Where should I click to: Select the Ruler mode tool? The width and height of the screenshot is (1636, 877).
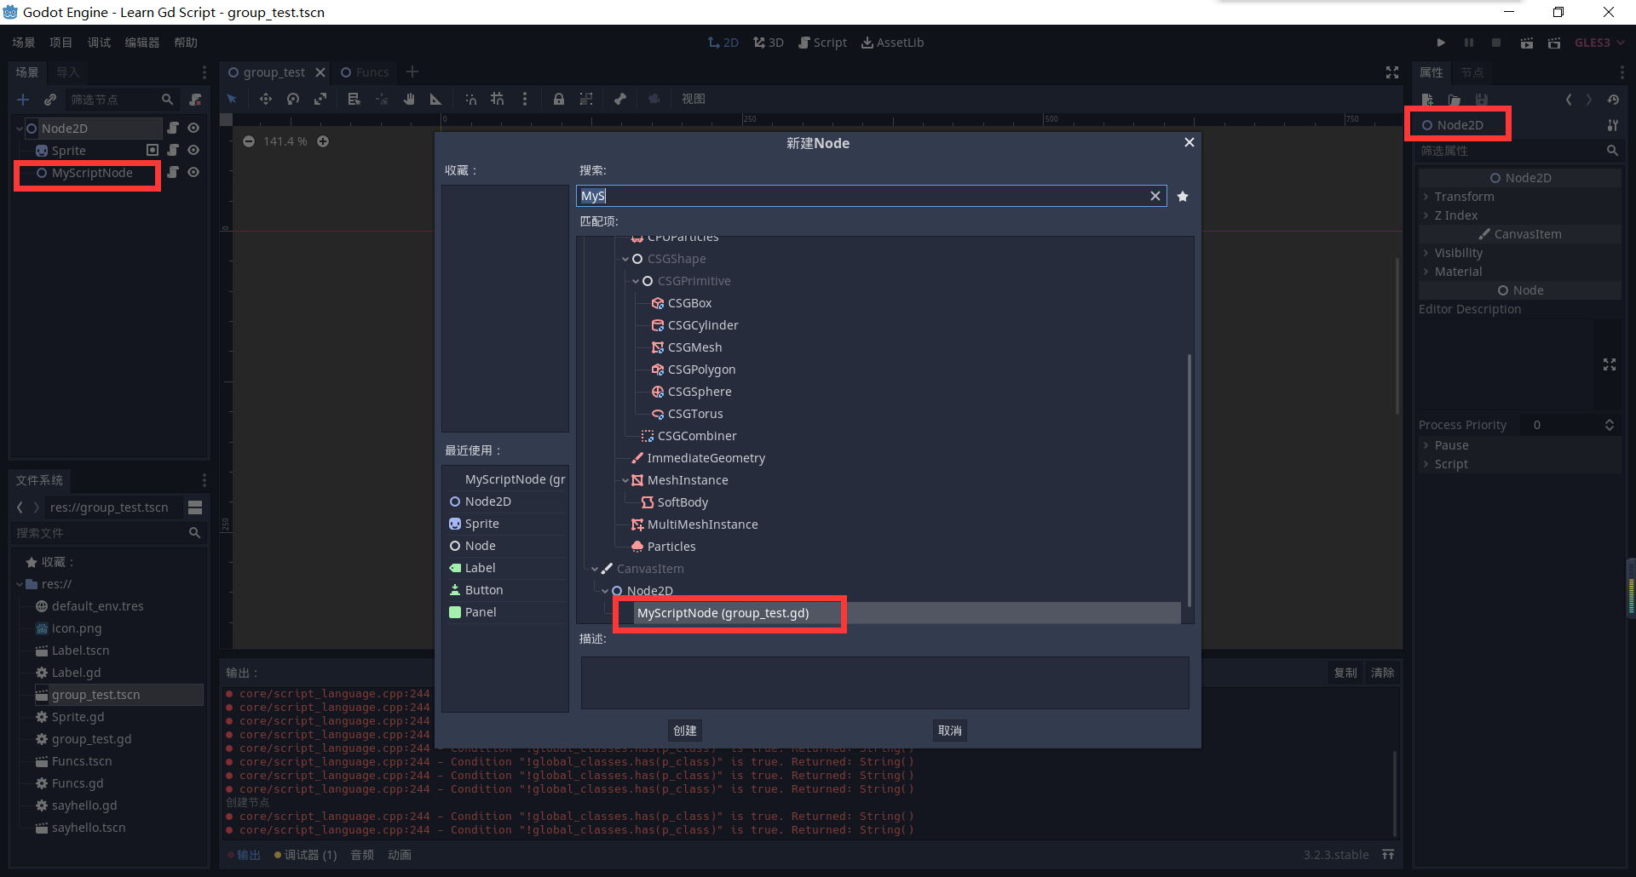tap(436, 99)
